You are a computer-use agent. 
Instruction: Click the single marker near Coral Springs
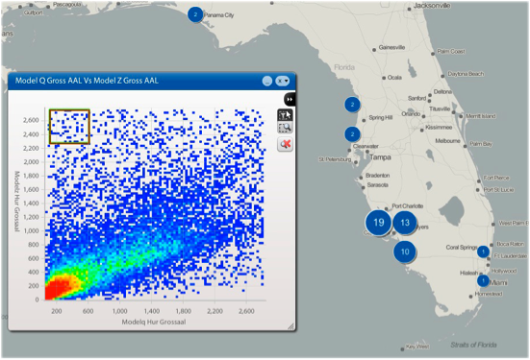[x=484, y=252]
